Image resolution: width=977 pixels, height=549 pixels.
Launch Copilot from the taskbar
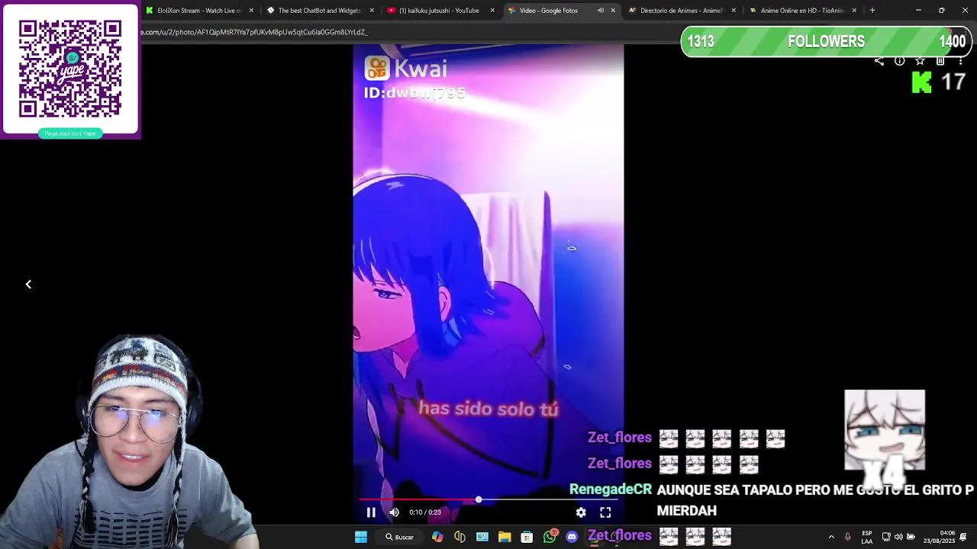point(437,537)
